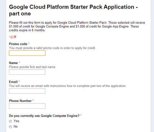Click the 'Phone Number' label

tap(20, 101)
